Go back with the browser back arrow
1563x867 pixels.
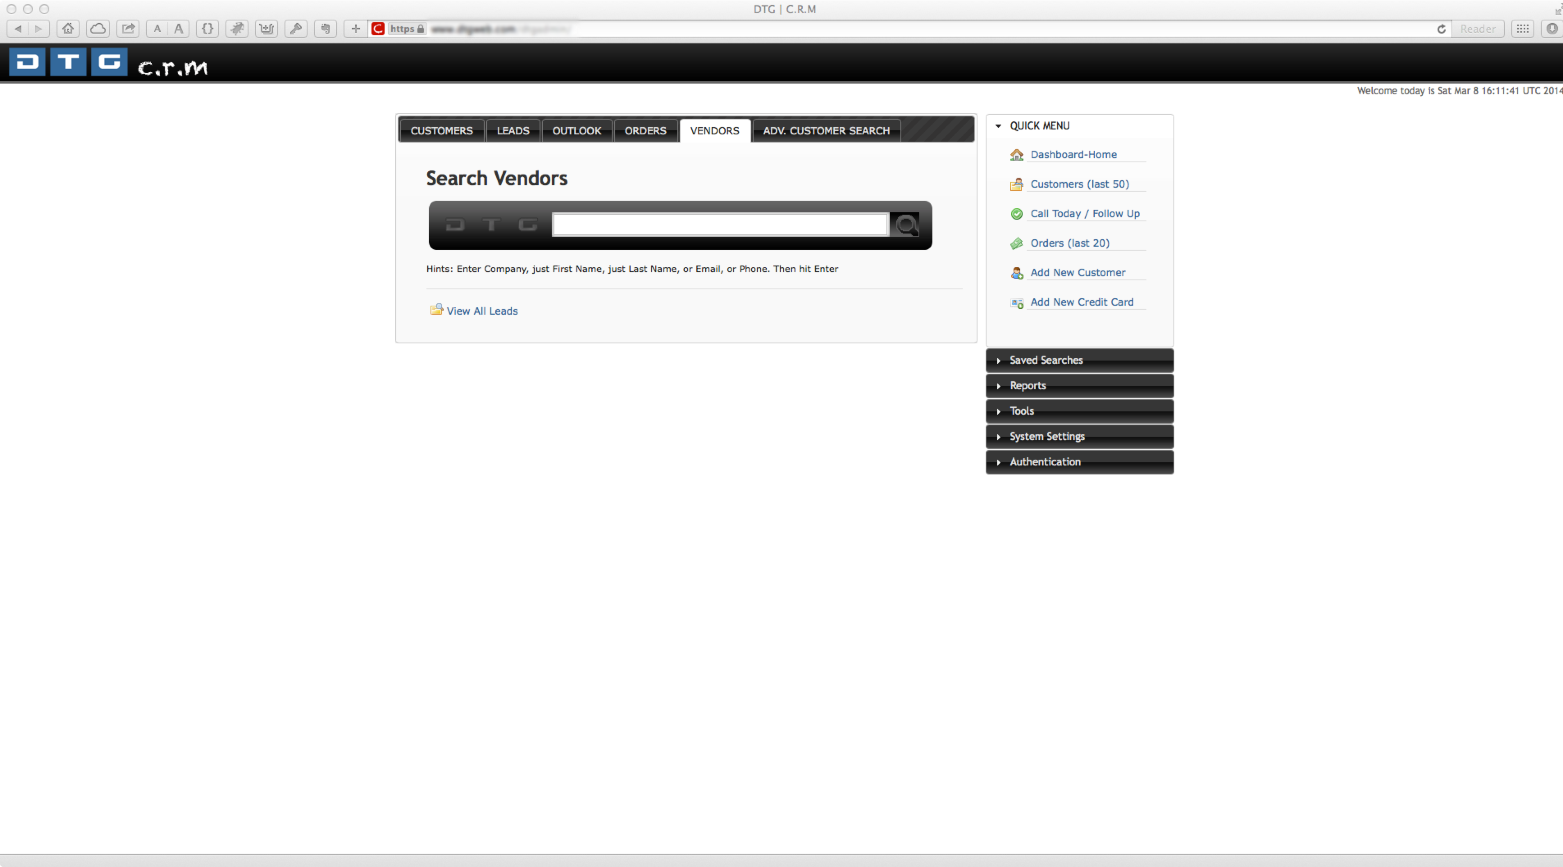[18, 29]
